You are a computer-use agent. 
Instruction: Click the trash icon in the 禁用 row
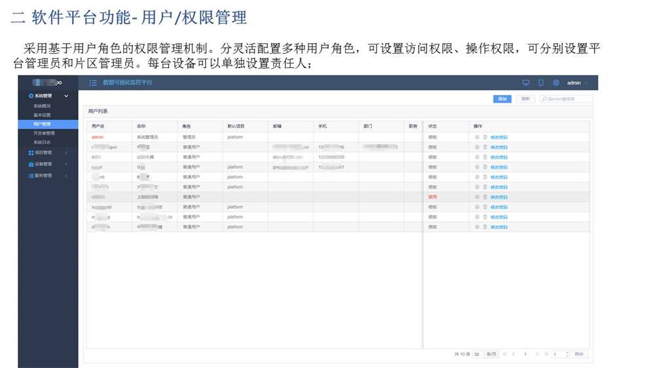485,196
